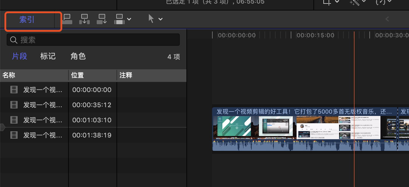Click the retime speedometer icon
This screenshot has height=187, width=409.
point(380,2)
